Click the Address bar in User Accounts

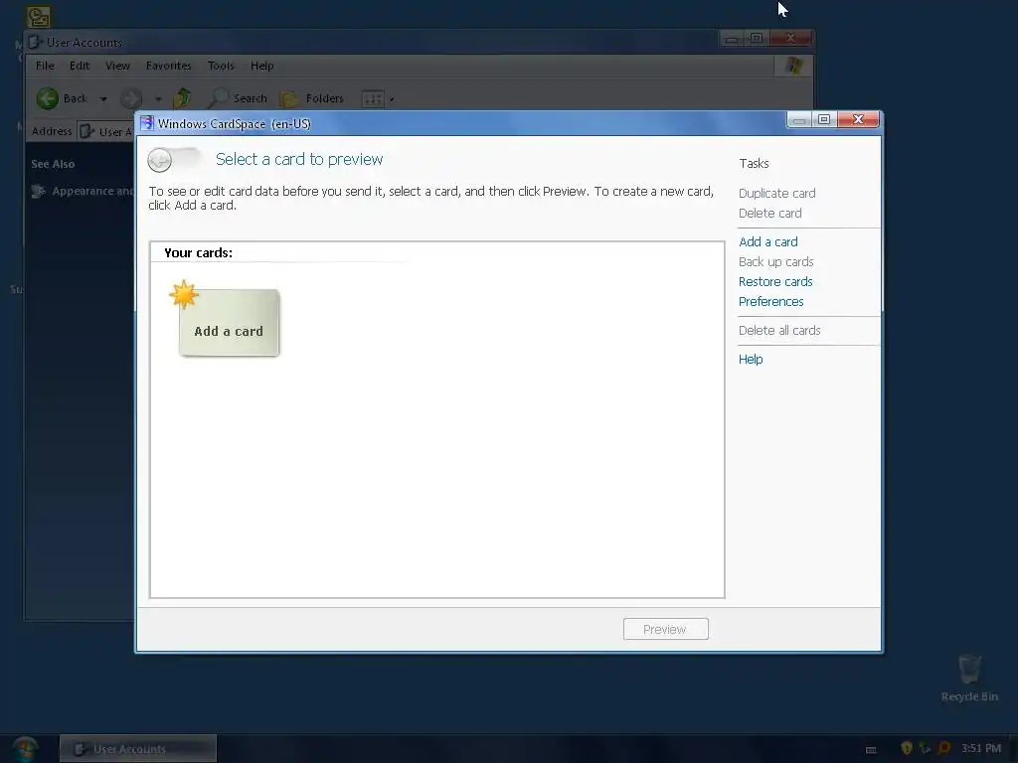[105, 132]
